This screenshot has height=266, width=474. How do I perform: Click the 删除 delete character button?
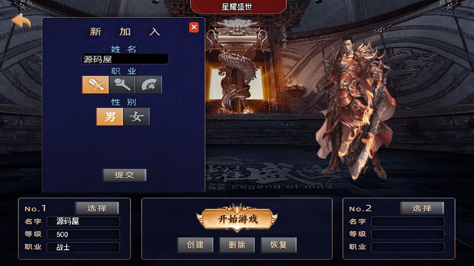click(x=237, y=245)
